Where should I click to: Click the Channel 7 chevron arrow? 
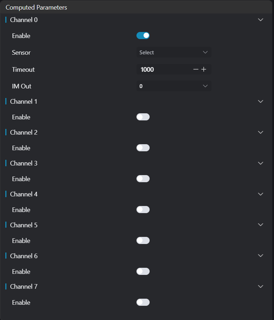pyautogui.click(x=260, y=287)
